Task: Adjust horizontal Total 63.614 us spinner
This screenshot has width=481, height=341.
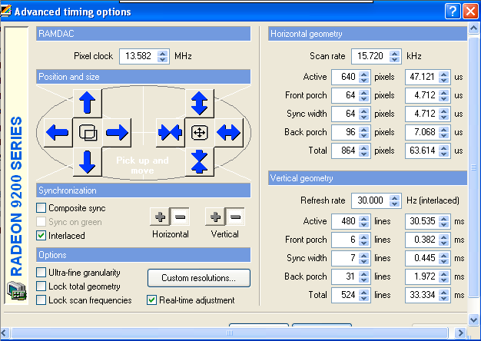Action: point(443,151)
